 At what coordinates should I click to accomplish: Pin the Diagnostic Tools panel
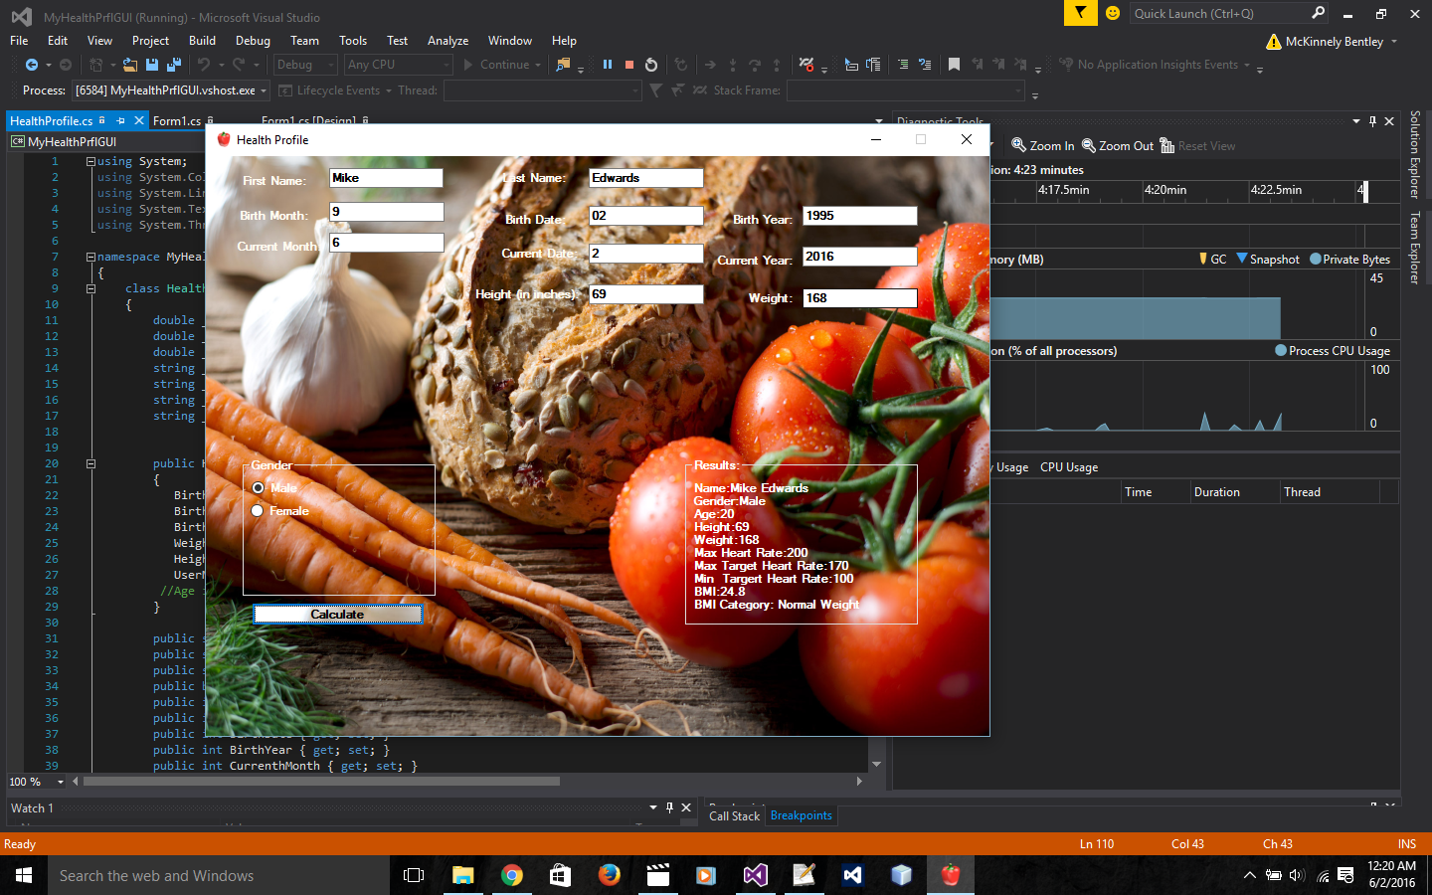(1372, 121)
